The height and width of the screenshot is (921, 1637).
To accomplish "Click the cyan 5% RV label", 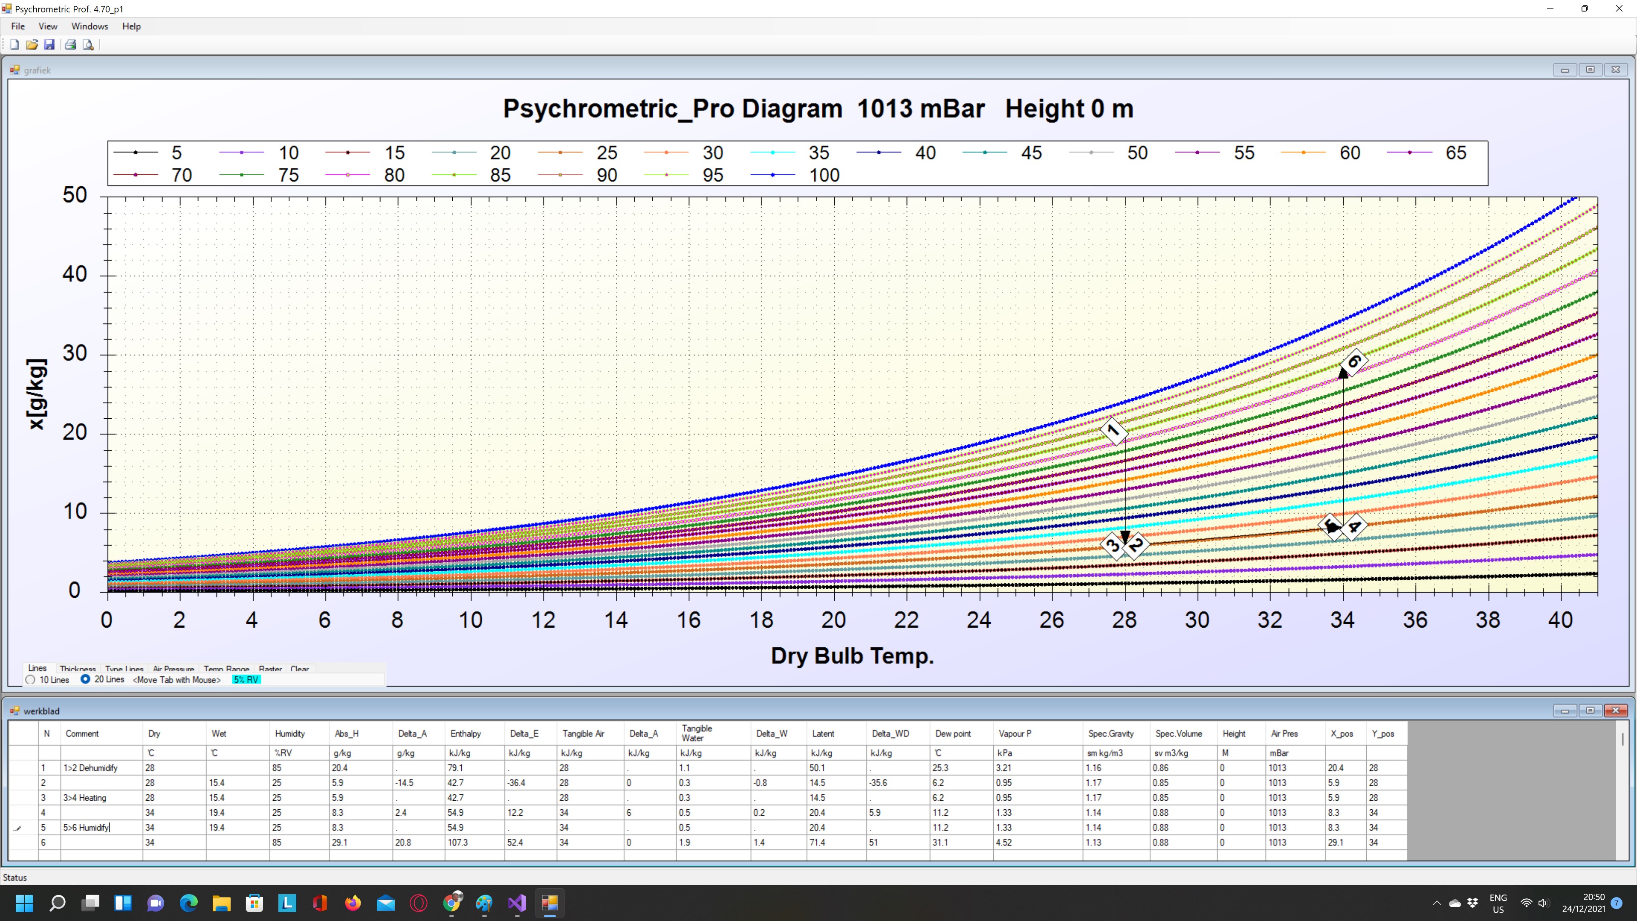I will click(246, 680).
